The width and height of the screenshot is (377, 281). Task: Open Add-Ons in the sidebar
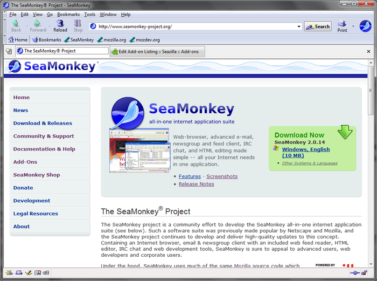[50, 162]
